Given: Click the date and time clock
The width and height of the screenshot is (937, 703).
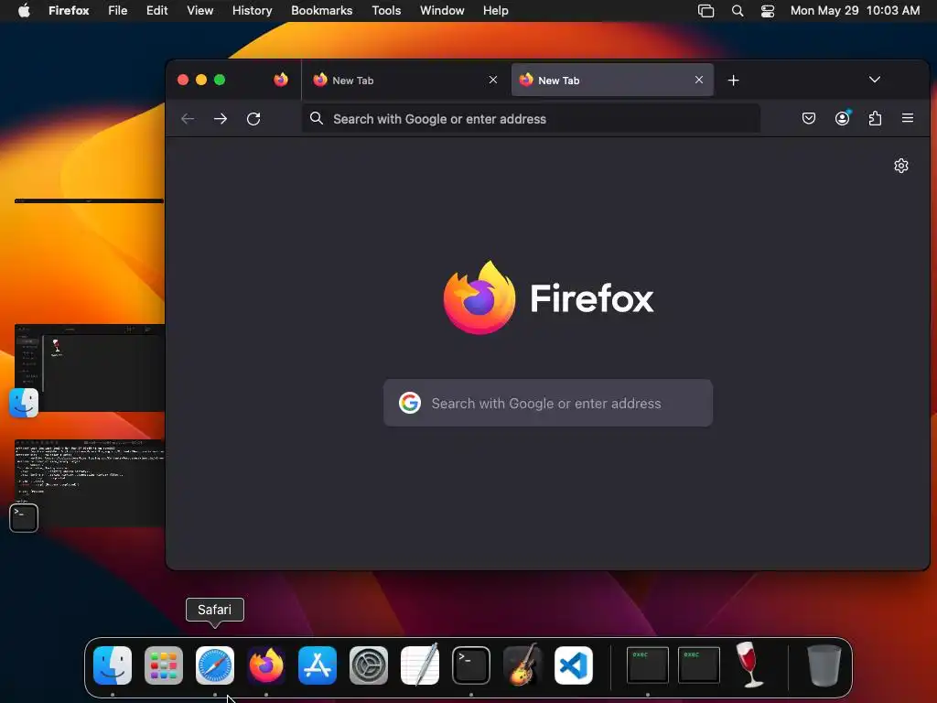Looking at the screenshot, I should (x=856, y=11).
